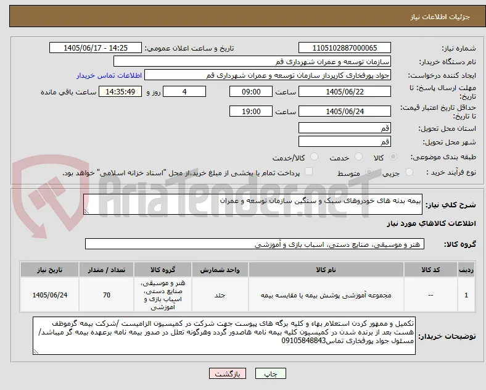Viewport: 486px width, 390px height.
Task: Click the تعداد / مقدار column header
Action: point(107,270)
